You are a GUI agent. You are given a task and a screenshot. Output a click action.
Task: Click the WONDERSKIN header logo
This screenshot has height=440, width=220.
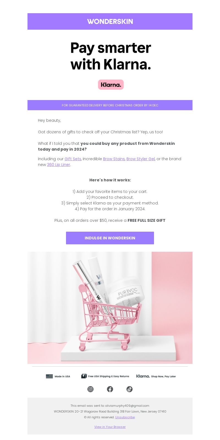(110, 21)
